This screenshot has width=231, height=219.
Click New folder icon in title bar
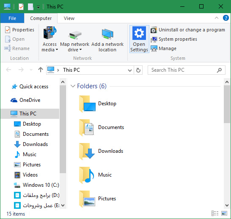coord(30,7)
